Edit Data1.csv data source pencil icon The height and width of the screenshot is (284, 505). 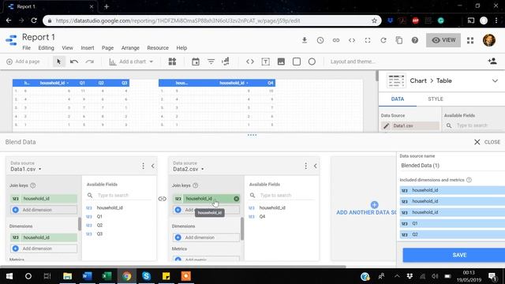[386, 126]
